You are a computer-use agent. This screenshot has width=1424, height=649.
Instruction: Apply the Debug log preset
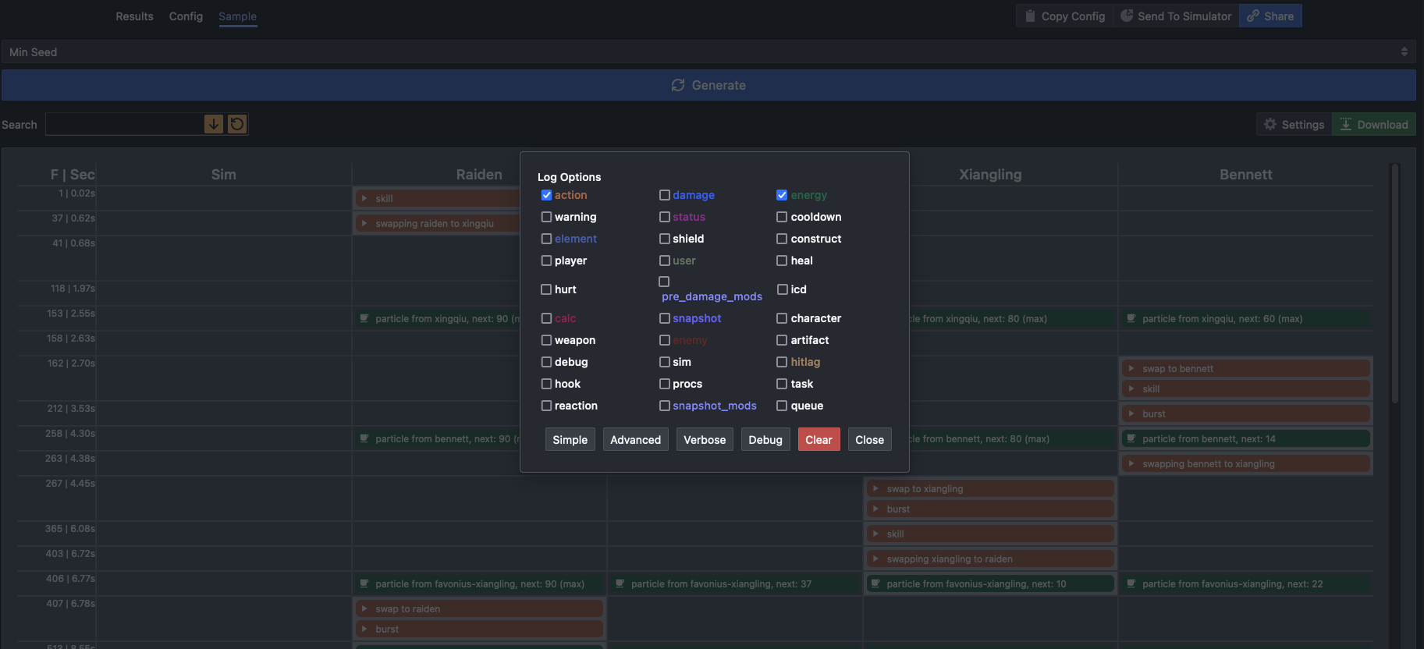pyautogui.click(x=765, y=439)
